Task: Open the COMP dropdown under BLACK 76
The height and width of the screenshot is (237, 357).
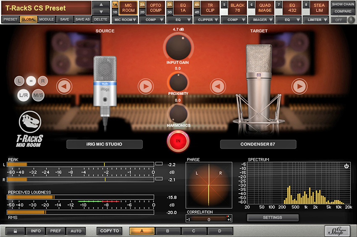Action: (x=234, y=20)
